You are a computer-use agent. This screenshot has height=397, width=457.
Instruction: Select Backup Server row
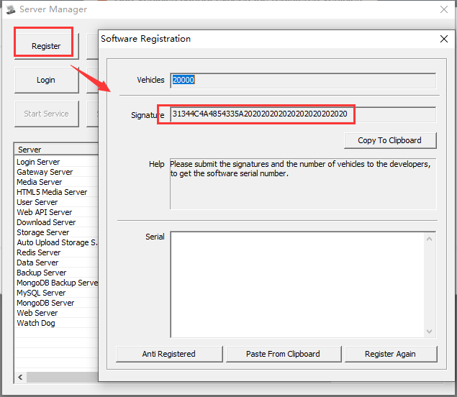(x=57, y=273)
